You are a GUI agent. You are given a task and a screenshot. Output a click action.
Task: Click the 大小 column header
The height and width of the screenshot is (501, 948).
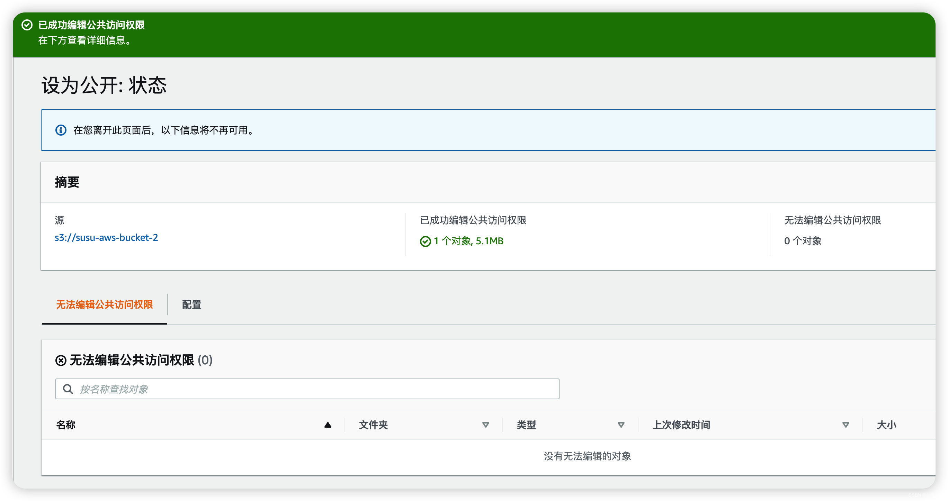886,425
